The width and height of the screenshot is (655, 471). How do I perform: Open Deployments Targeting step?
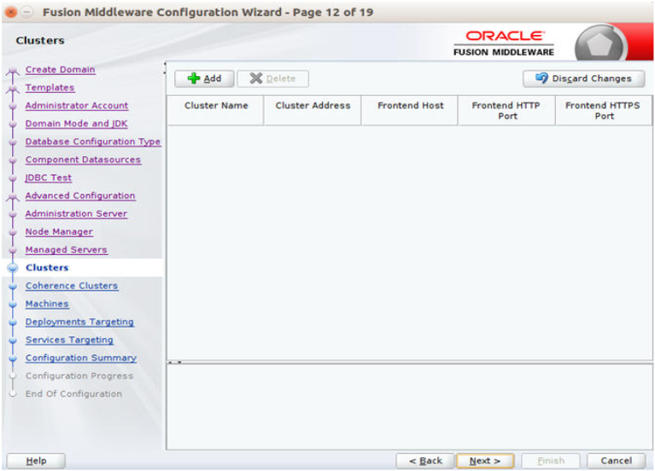79,322
